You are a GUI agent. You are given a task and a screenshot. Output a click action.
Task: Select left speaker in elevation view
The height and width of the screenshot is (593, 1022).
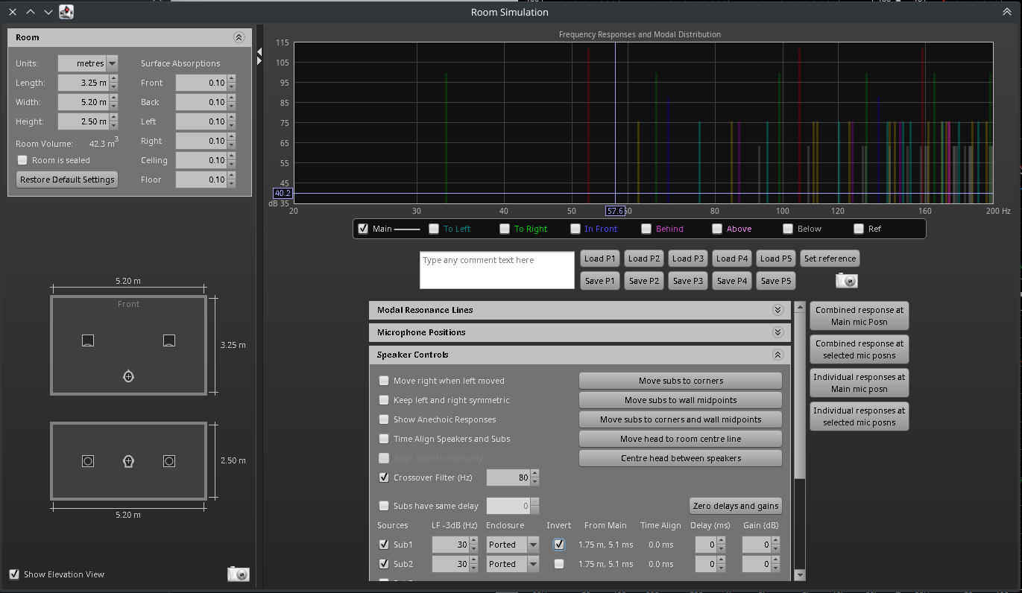(88, 461)
